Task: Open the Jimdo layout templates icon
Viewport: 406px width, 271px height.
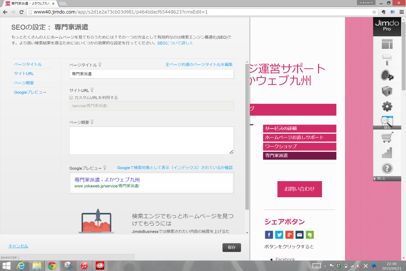Action: pyautogui.click(x=387, y=44)
